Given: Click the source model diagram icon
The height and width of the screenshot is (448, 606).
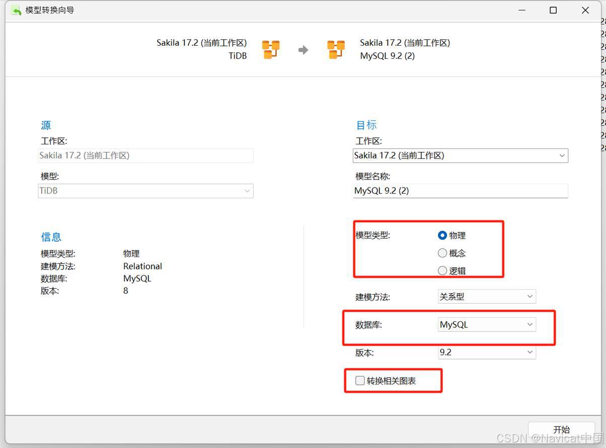Looking at the screenshot, I should pos(271,50).
